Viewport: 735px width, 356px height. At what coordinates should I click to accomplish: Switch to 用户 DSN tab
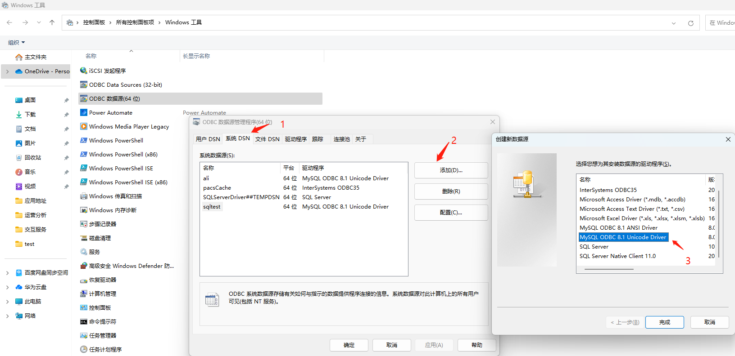pos(208,139)
